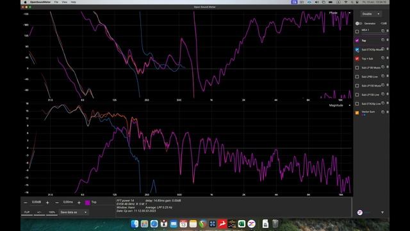Expand the bottom-right triangle menu in sidebar
Image resolution: width=410 pixels, height=231 pixels.
[382, 212]
